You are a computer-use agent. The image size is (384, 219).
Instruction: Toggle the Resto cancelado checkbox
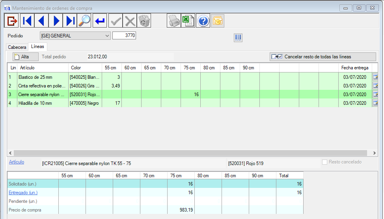(x=325, y=162)
